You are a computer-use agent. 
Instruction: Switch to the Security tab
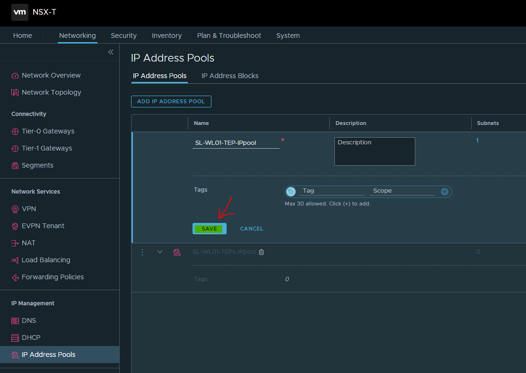click(124, 36)
